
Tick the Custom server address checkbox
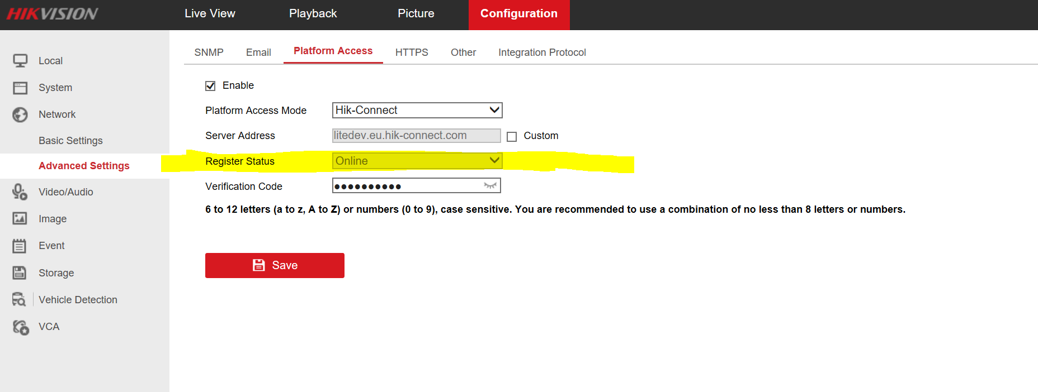tap(512, 137)
